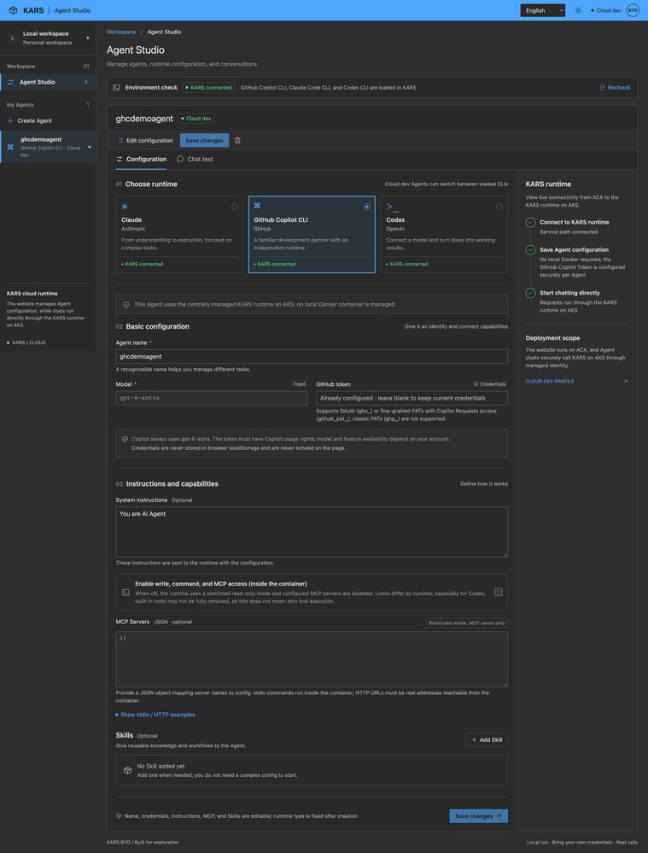This screenshot has height=853, width=648.
Task: Click GitHub Copilot CLI card icon
Action: (x=257, y=206)
